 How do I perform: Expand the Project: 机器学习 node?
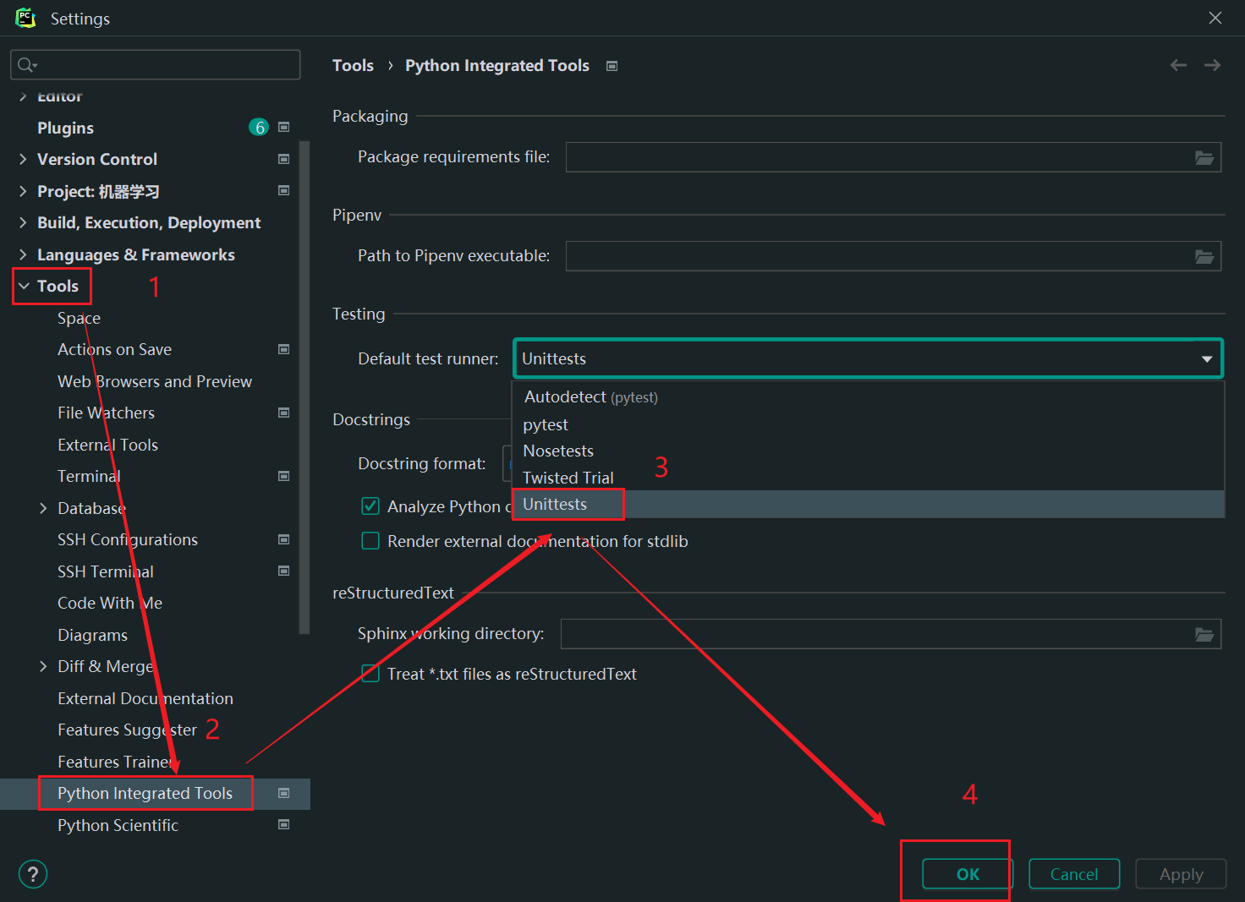(23, 191)
